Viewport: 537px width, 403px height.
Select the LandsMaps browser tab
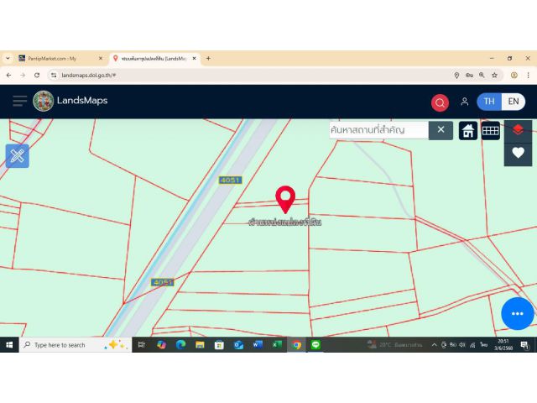(x=154, y=59)
